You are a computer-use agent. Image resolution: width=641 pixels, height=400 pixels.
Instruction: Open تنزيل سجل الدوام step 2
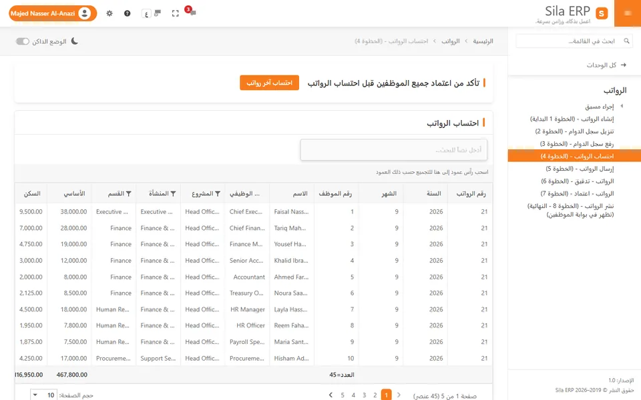tap(574, 131)
